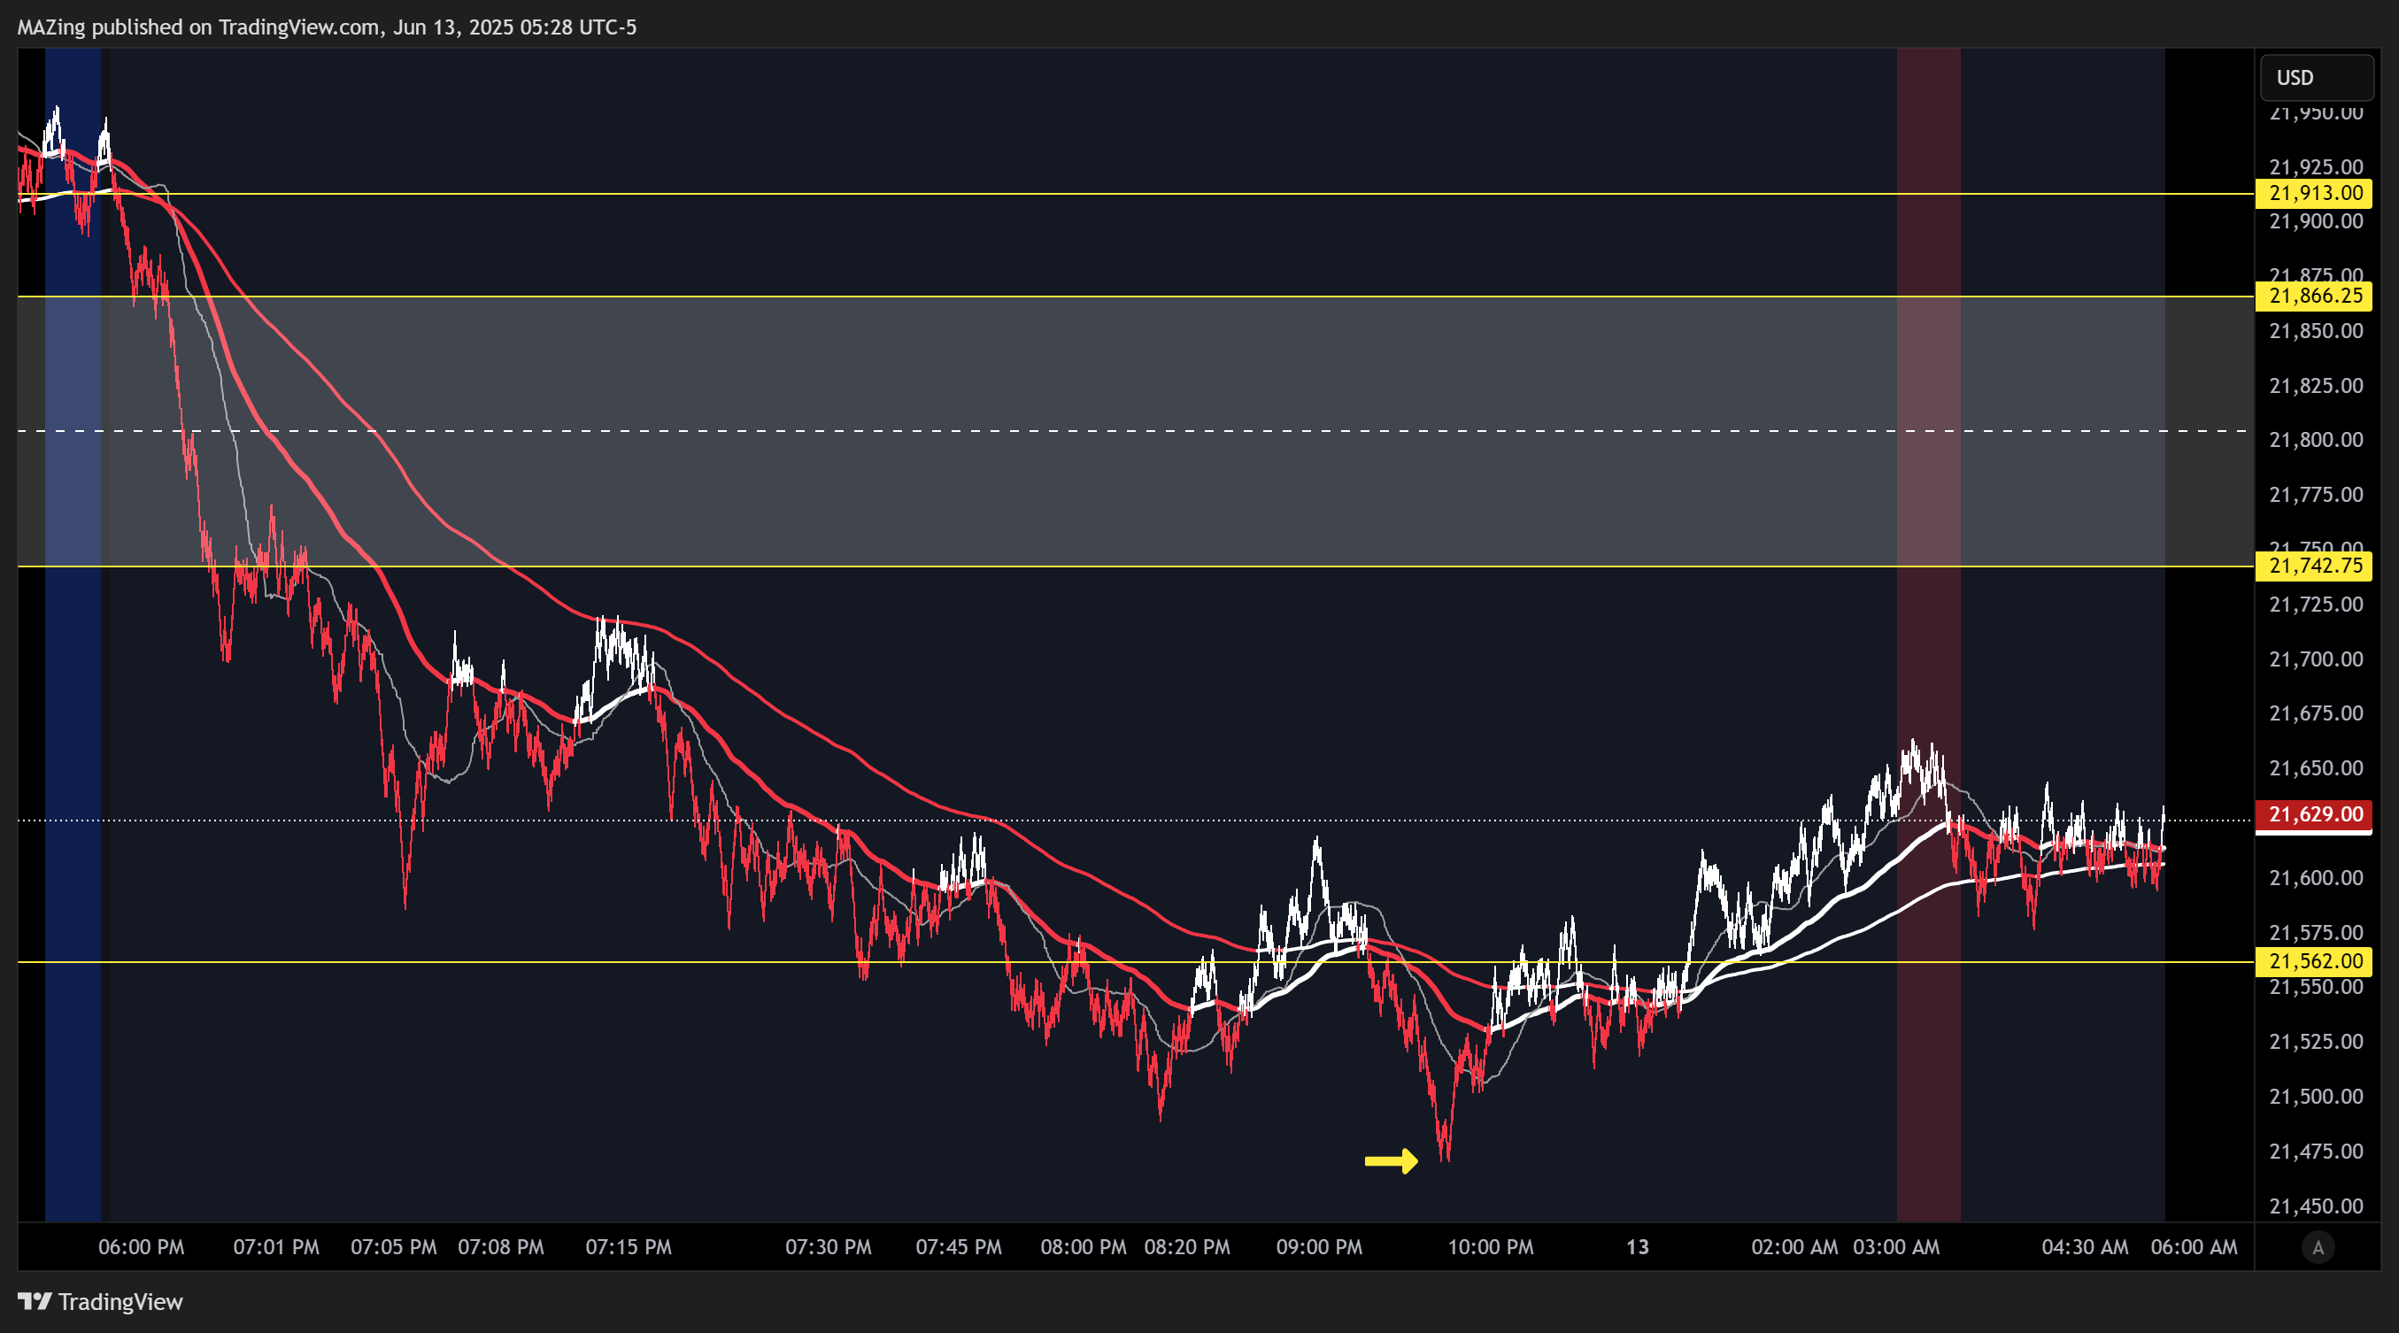Click the 07:15 PM time axis label
Viewport: 2399px width, 1333px height.
point(629,1247)
